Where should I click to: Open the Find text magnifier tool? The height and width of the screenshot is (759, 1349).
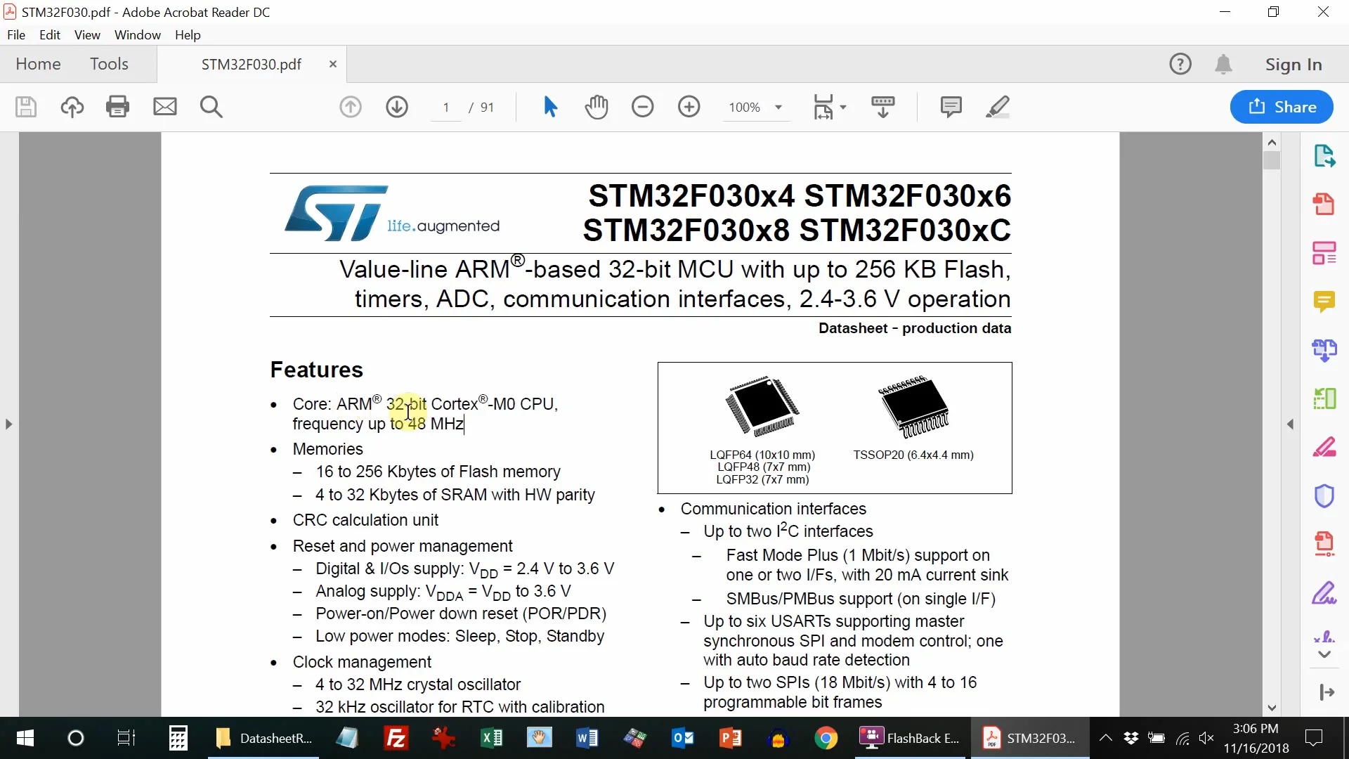pyautogui.click(x=211, y=107)
